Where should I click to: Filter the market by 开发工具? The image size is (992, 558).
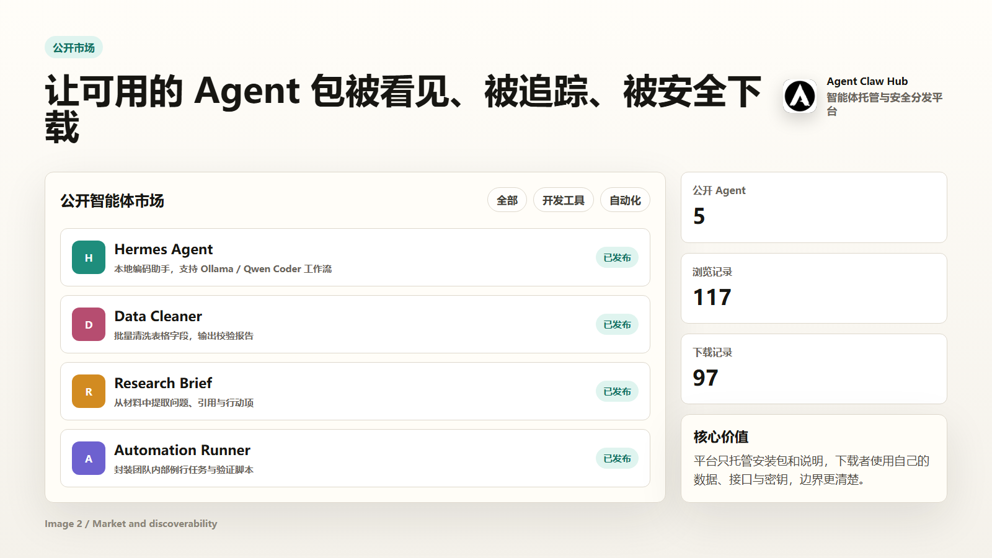pos(564,200)
